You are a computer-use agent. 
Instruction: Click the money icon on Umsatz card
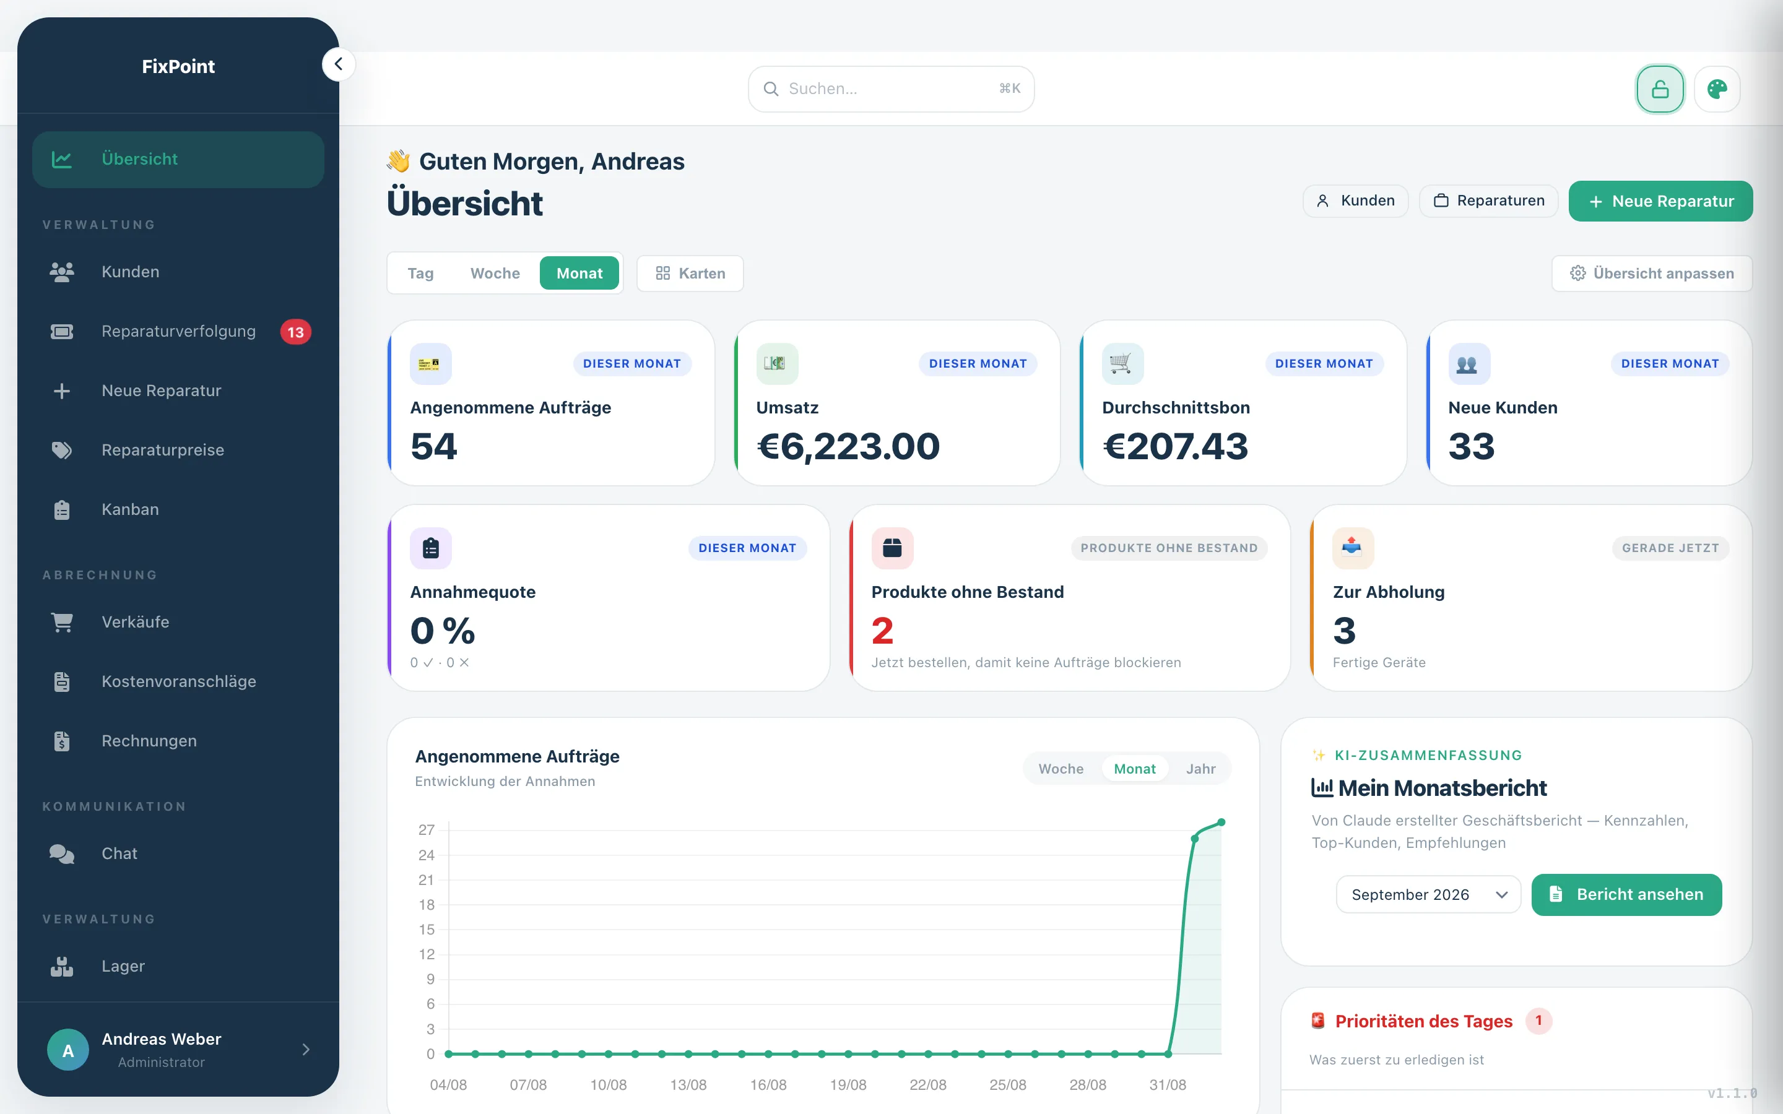click(776, 364)
